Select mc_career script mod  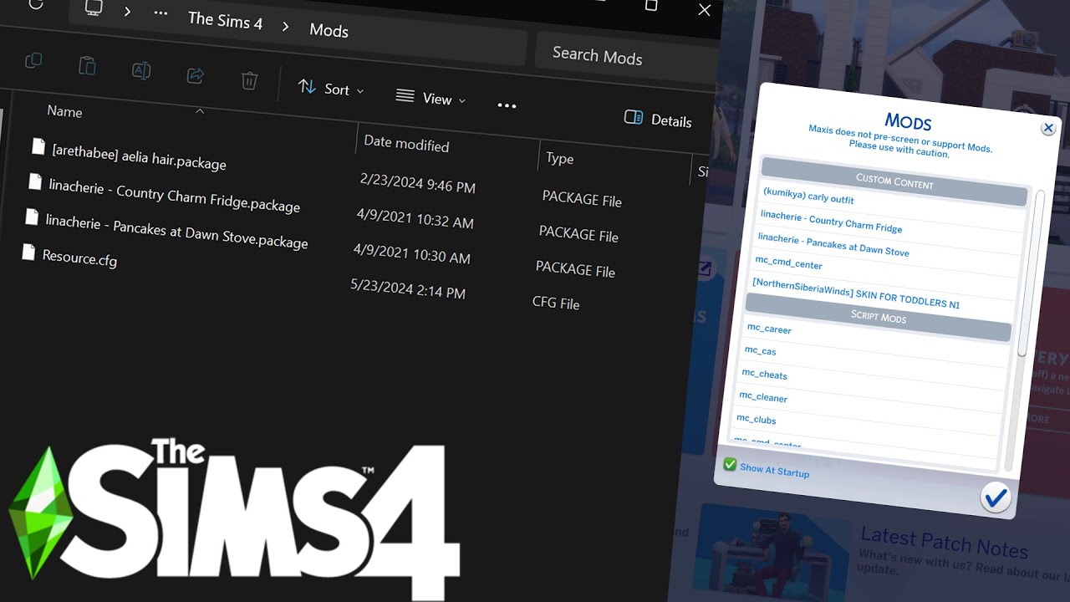pos(769,329)
